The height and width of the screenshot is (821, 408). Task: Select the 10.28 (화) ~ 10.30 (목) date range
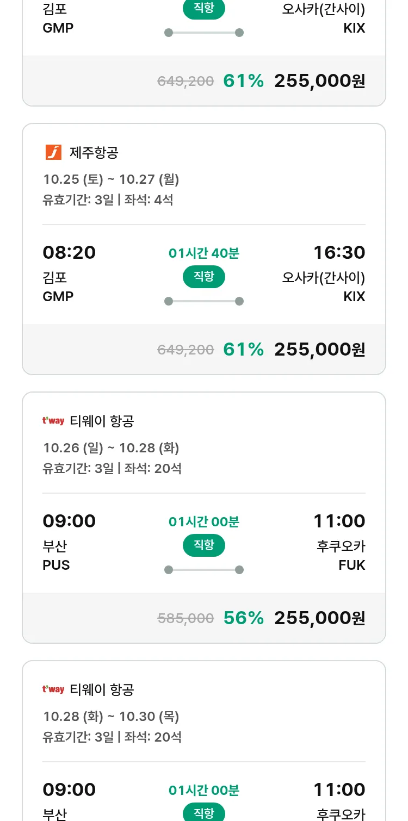tap(111, 716)
